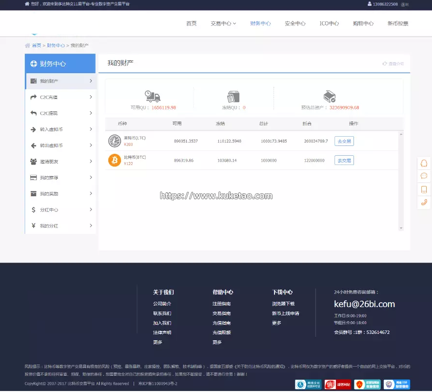Viewport: 432px width, 392px height.
Task: Click the 退出 logout link at top
Action: pyautogui.click(x=405, y=4)
